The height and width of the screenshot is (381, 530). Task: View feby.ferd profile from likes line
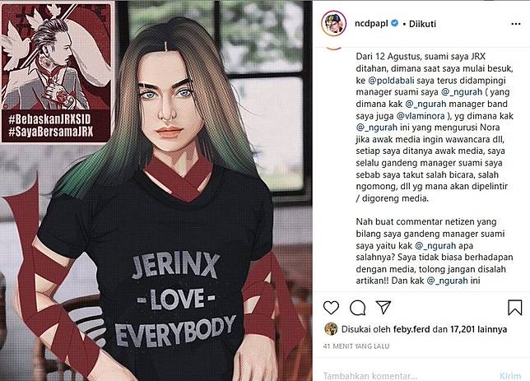[x=411, y=329]
